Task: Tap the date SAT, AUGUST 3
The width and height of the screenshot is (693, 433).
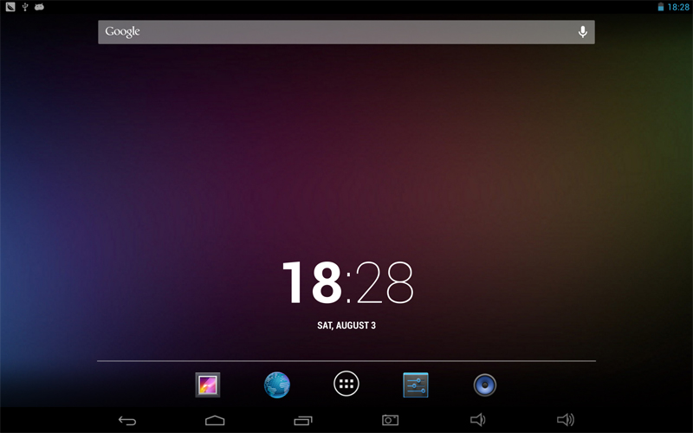Action: (x=346, y=326)
